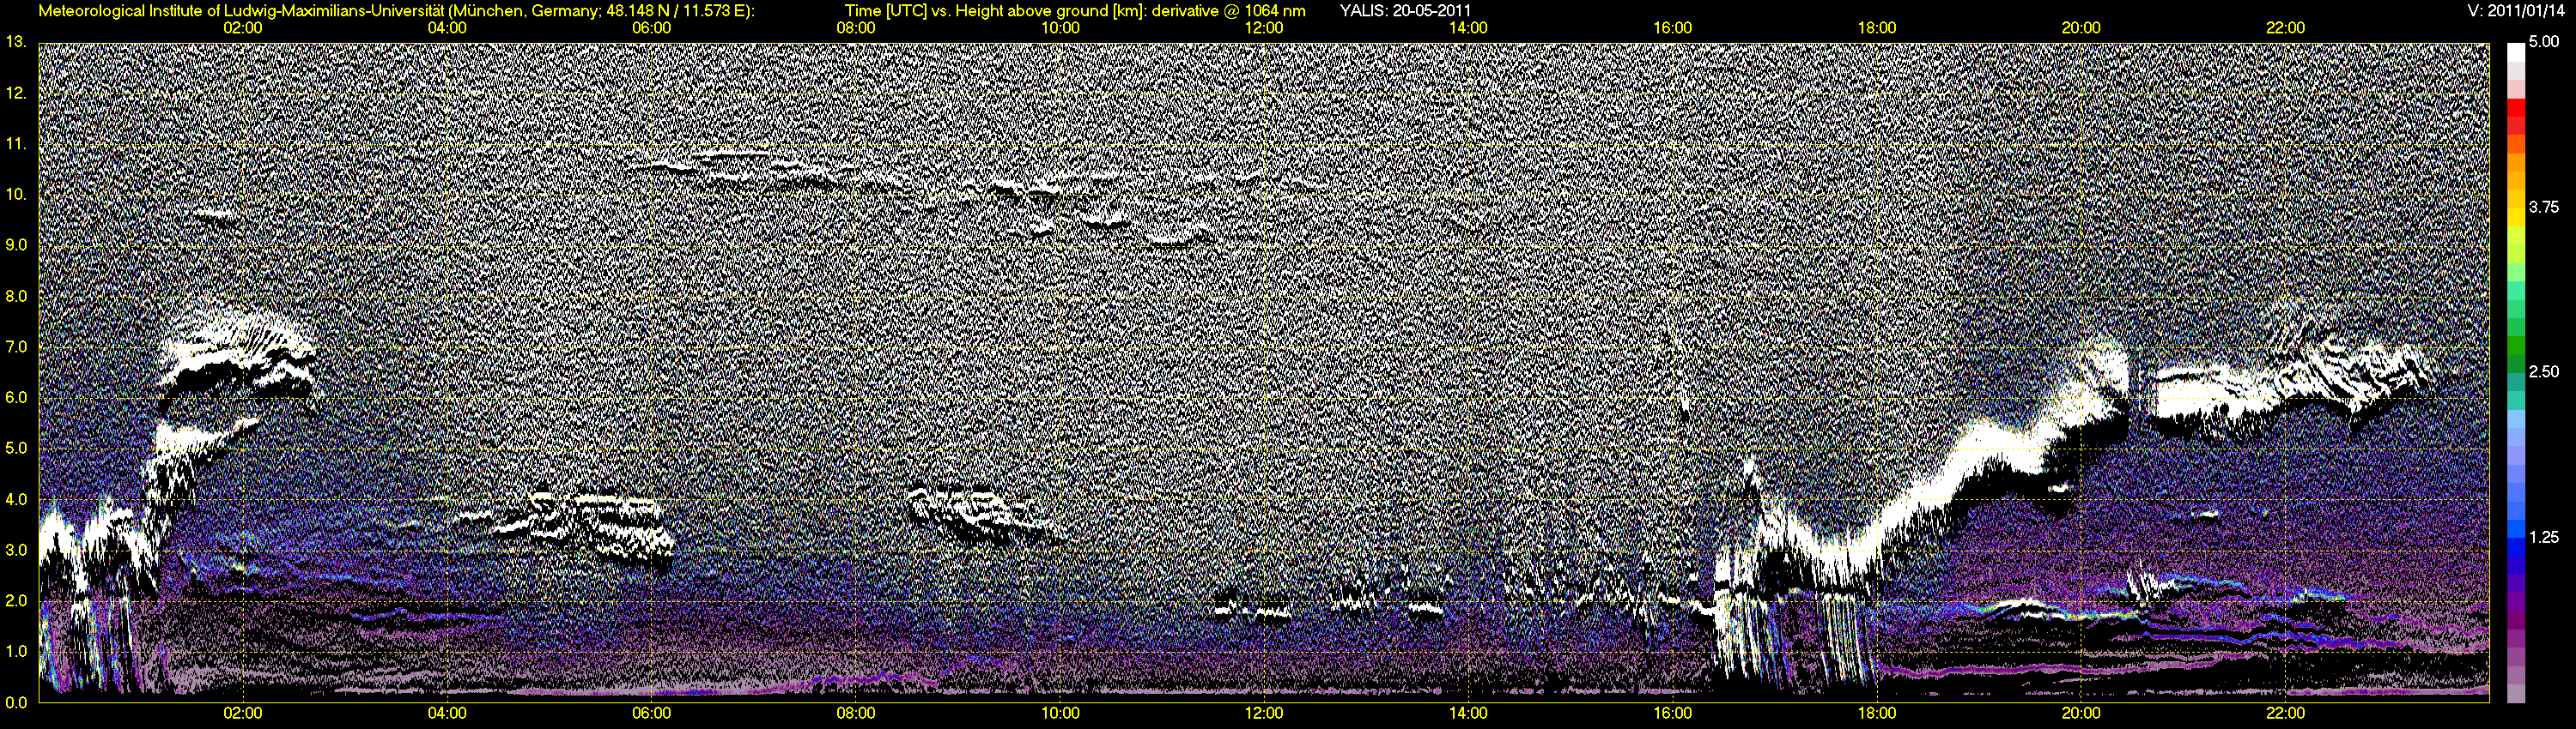Click the '0.0' height axis label
The height and width of the screenshot is (729, 2576).
click(x=17, y=703)
